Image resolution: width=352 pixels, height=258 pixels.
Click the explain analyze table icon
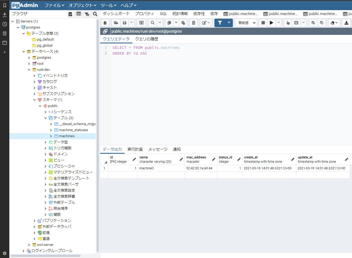coord(296,23)
